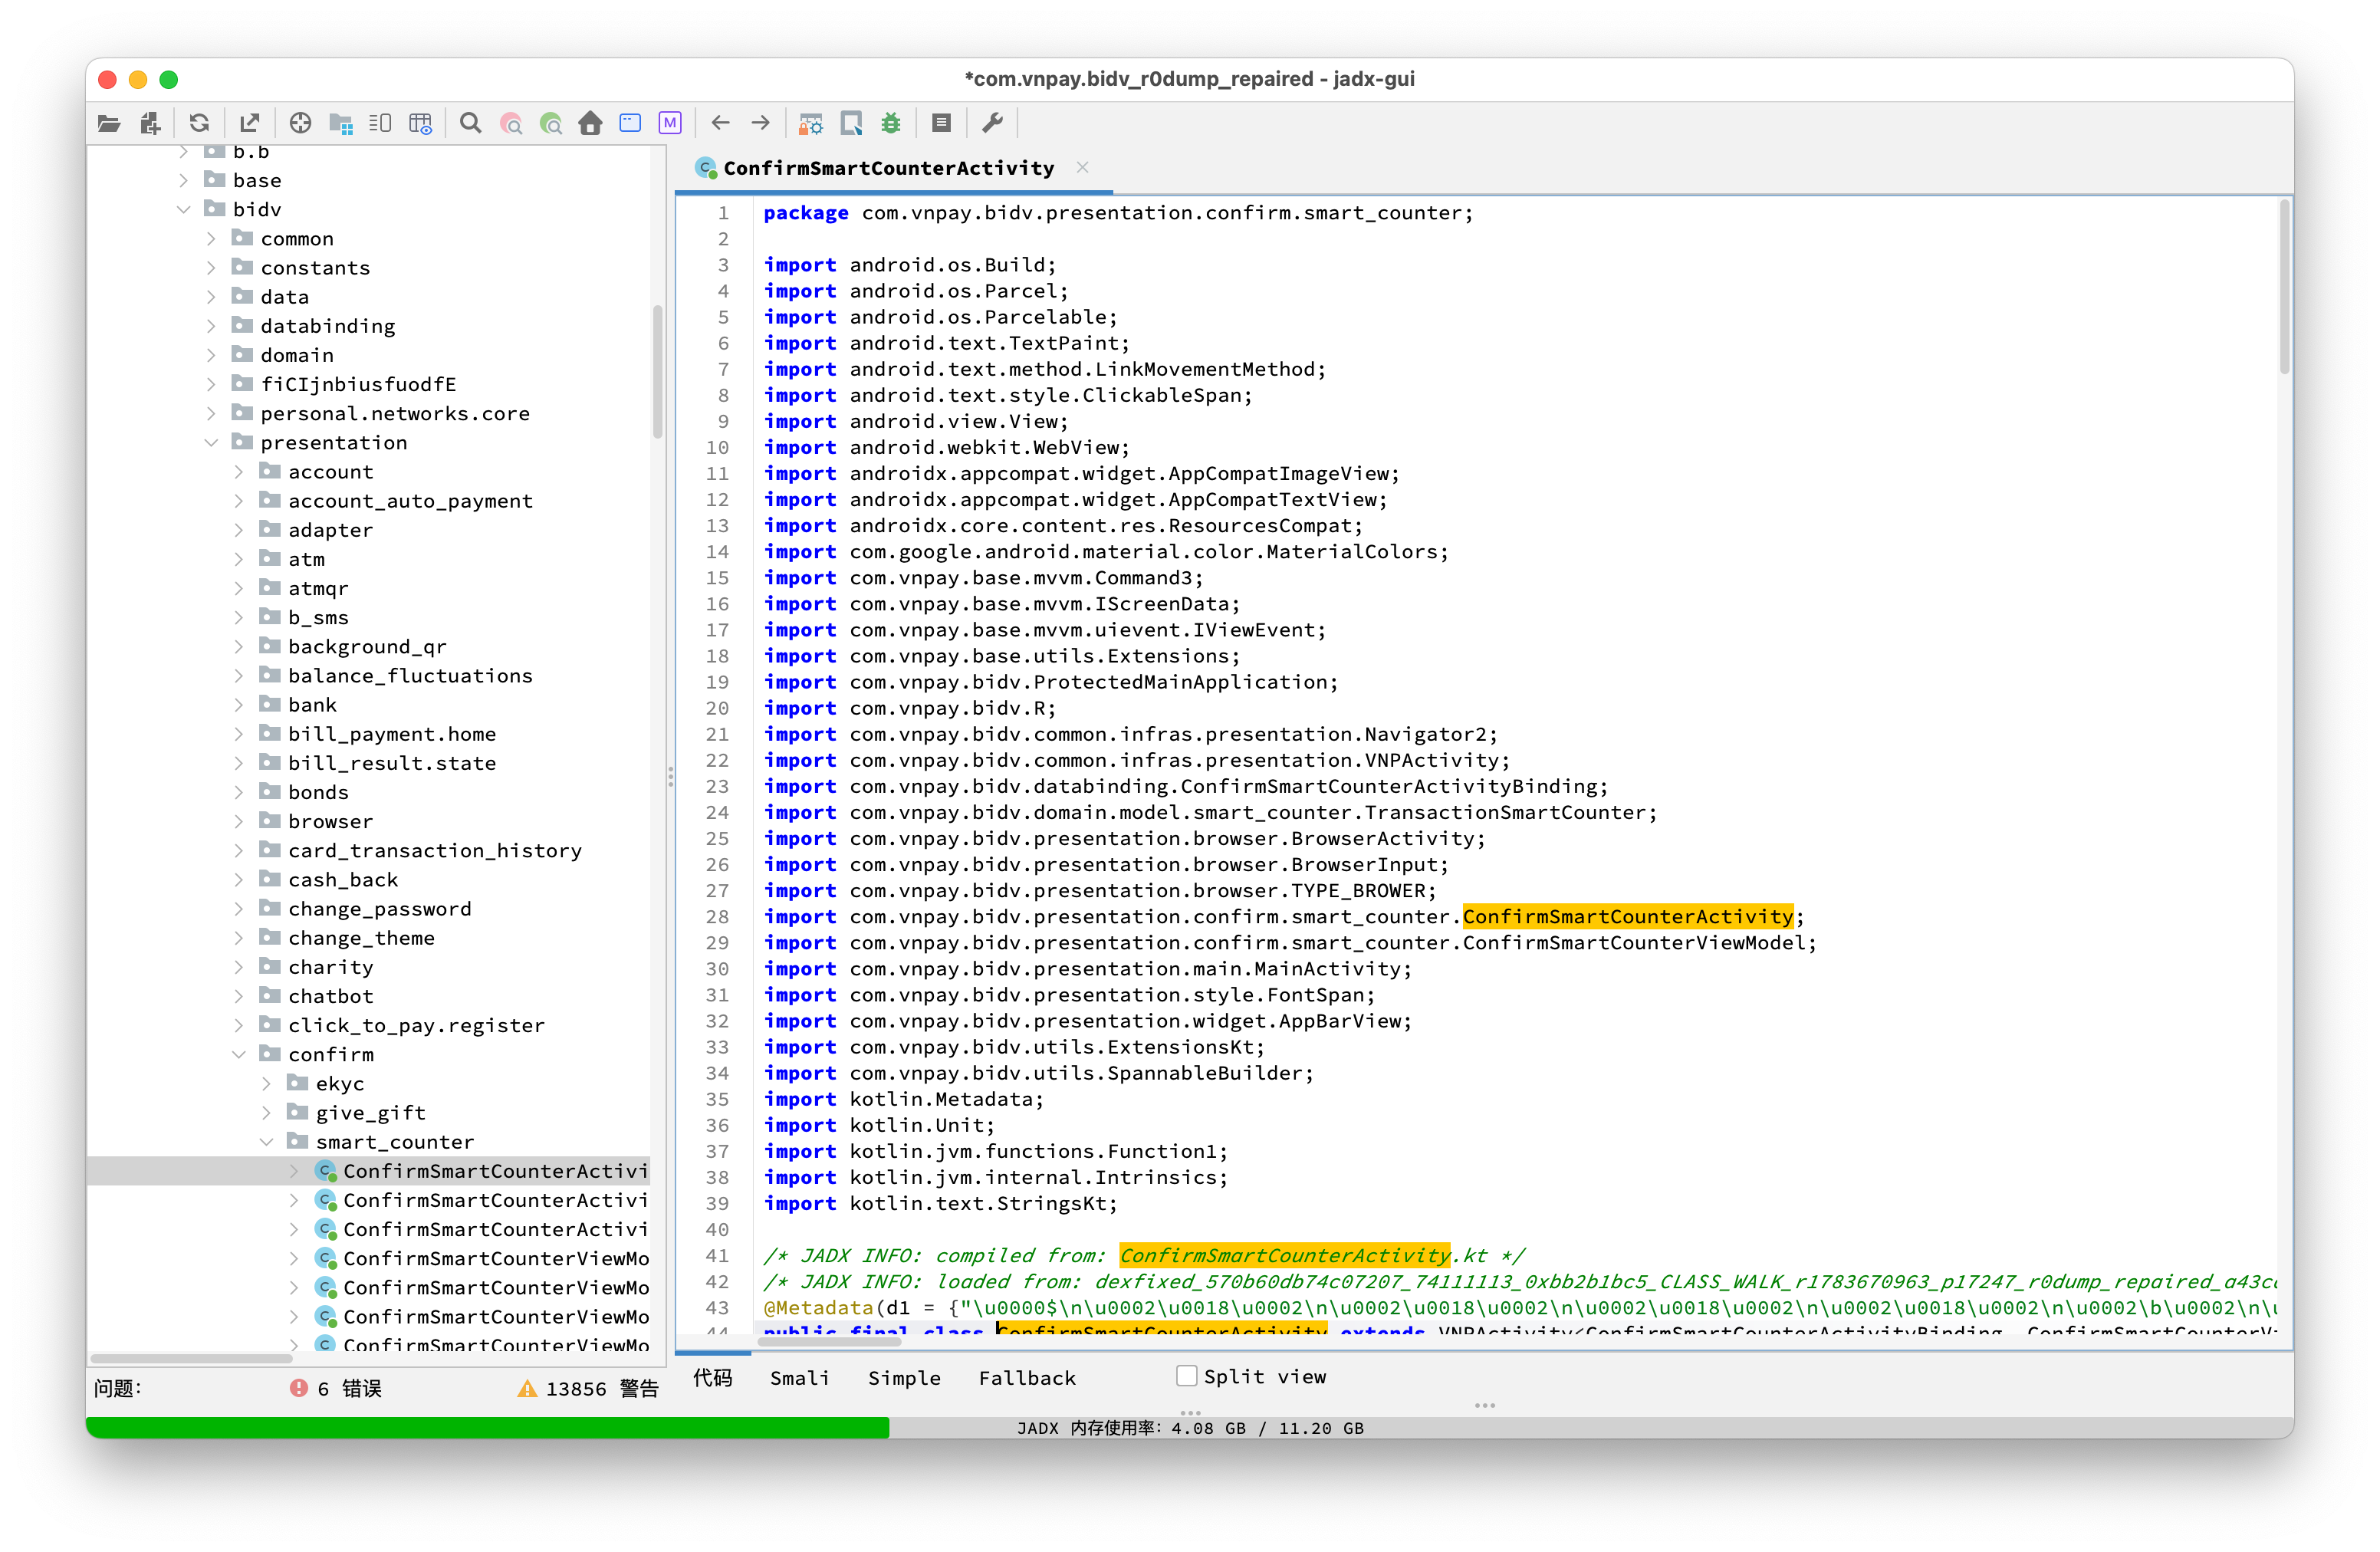2380x1552 pixels.
Task: Click the deobfuscation lock-gear icon
Action: point(810,123)
